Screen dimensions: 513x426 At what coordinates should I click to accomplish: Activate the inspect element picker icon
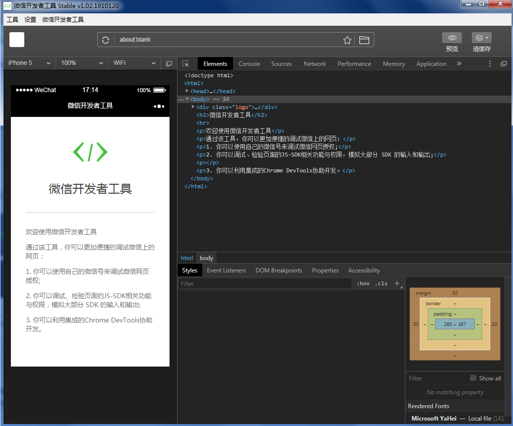[x=186, y=64]
